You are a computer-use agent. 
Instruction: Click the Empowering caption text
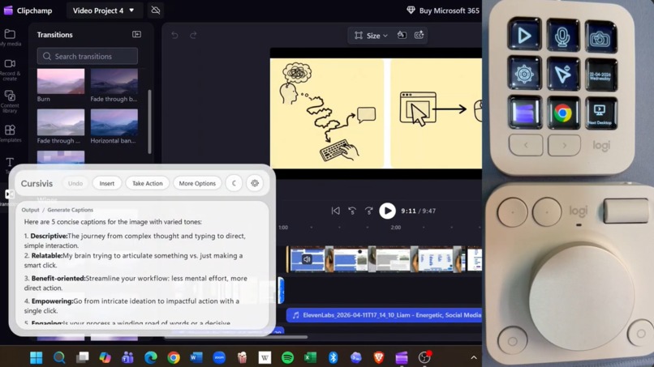point(131,305)
